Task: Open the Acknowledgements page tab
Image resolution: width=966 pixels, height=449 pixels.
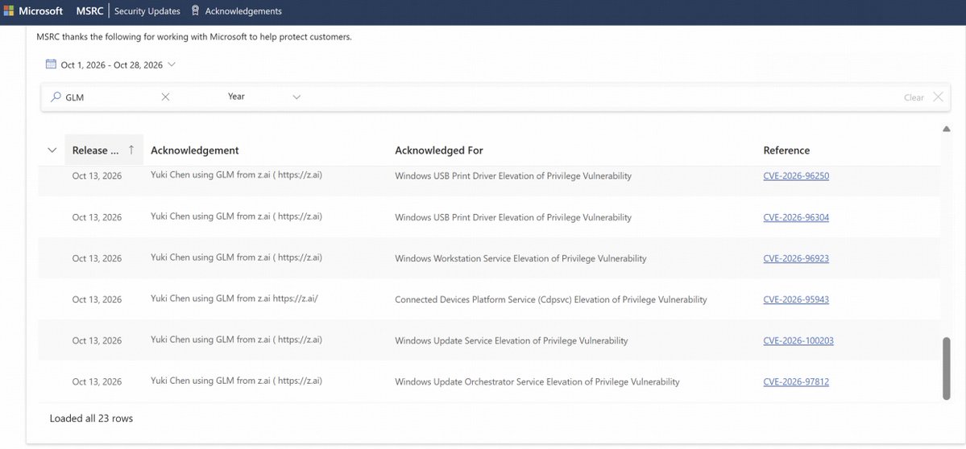Action: 243,11
